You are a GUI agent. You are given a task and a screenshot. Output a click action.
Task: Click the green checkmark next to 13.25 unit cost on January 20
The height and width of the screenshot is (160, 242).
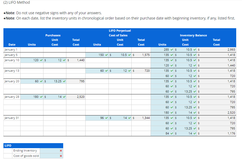click(x=65, y=81)
